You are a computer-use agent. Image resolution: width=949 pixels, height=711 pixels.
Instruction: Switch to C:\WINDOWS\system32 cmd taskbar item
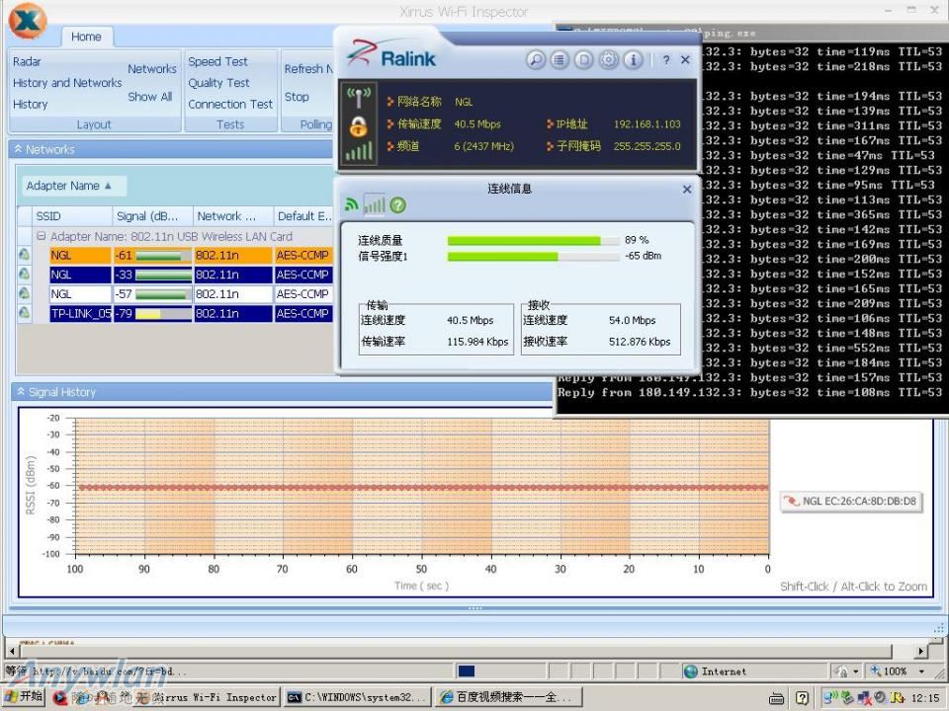[x=357, y=698]
